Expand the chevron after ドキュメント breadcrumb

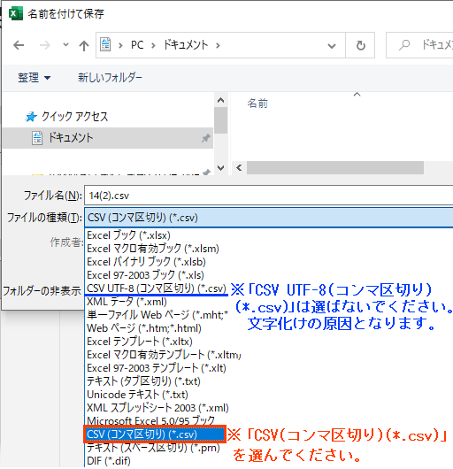[x=218, y=45]
